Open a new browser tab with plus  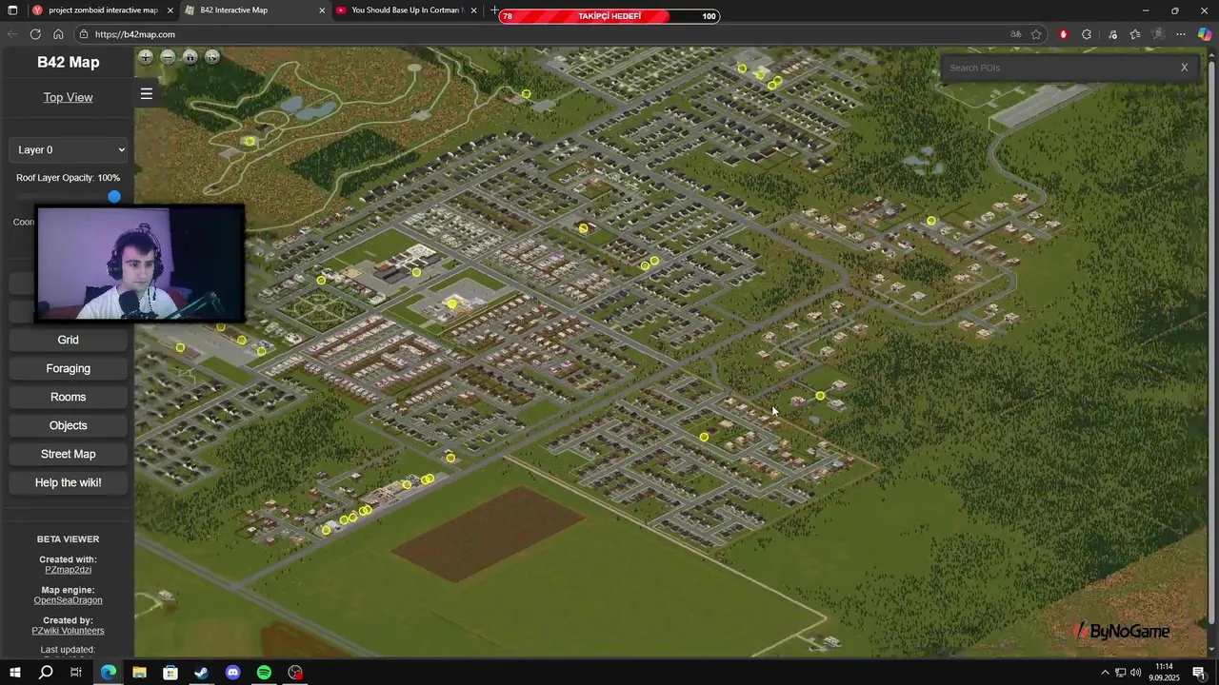pos(493,10)
